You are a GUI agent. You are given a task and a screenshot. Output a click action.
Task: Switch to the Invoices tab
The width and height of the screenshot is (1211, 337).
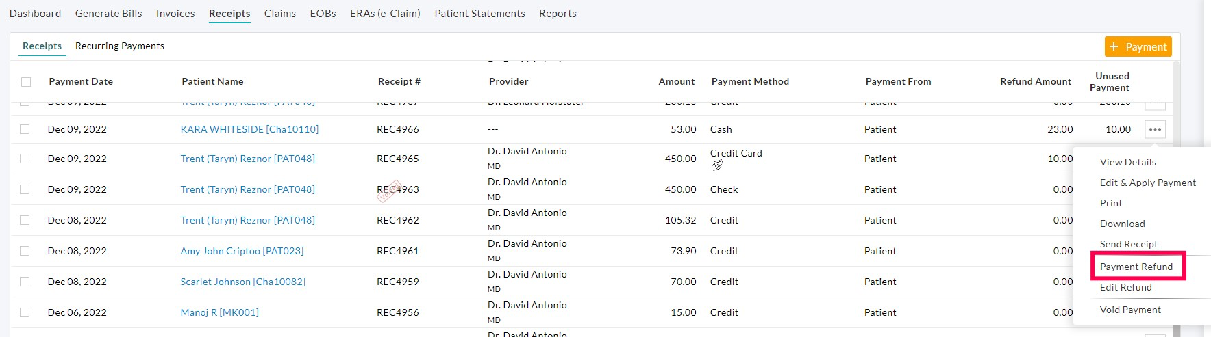[175, 14]
